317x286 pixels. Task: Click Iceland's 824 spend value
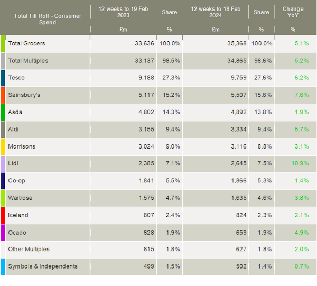click(x=241, y=215)
